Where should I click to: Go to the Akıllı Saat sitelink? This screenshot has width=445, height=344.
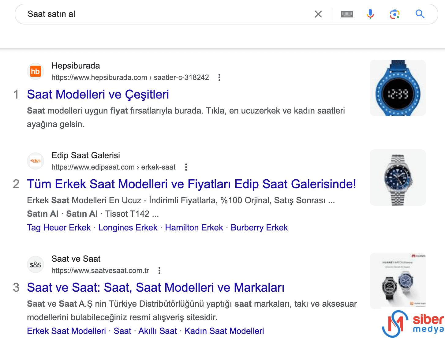[158, 331]
